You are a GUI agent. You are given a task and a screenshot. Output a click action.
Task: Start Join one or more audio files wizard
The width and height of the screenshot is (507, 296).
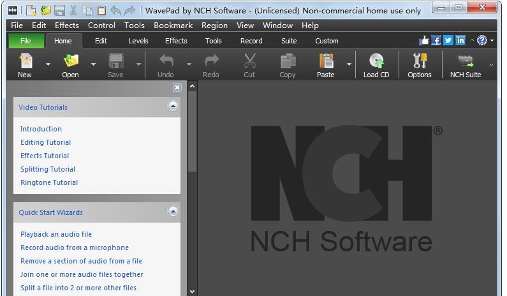tap(82, 274)
